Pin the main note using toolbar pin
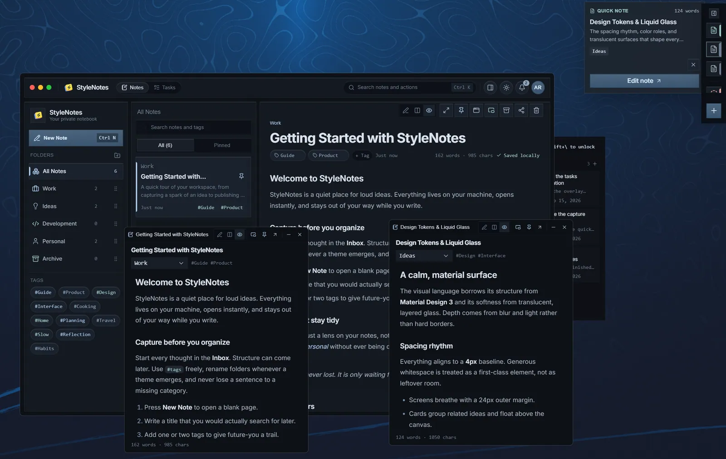This screenshot has width=726, height=459. [x=461, y=110]
